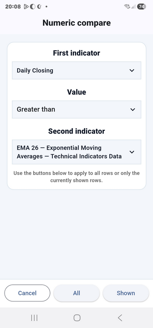
Task: Tap the Wi-Fi status icon
Action: pyautogui.click(x=127, y=7)
